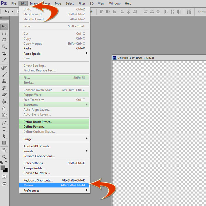Open the Window menu
The width and height of the screenshot is (206, 206).
tap(115, 3)
